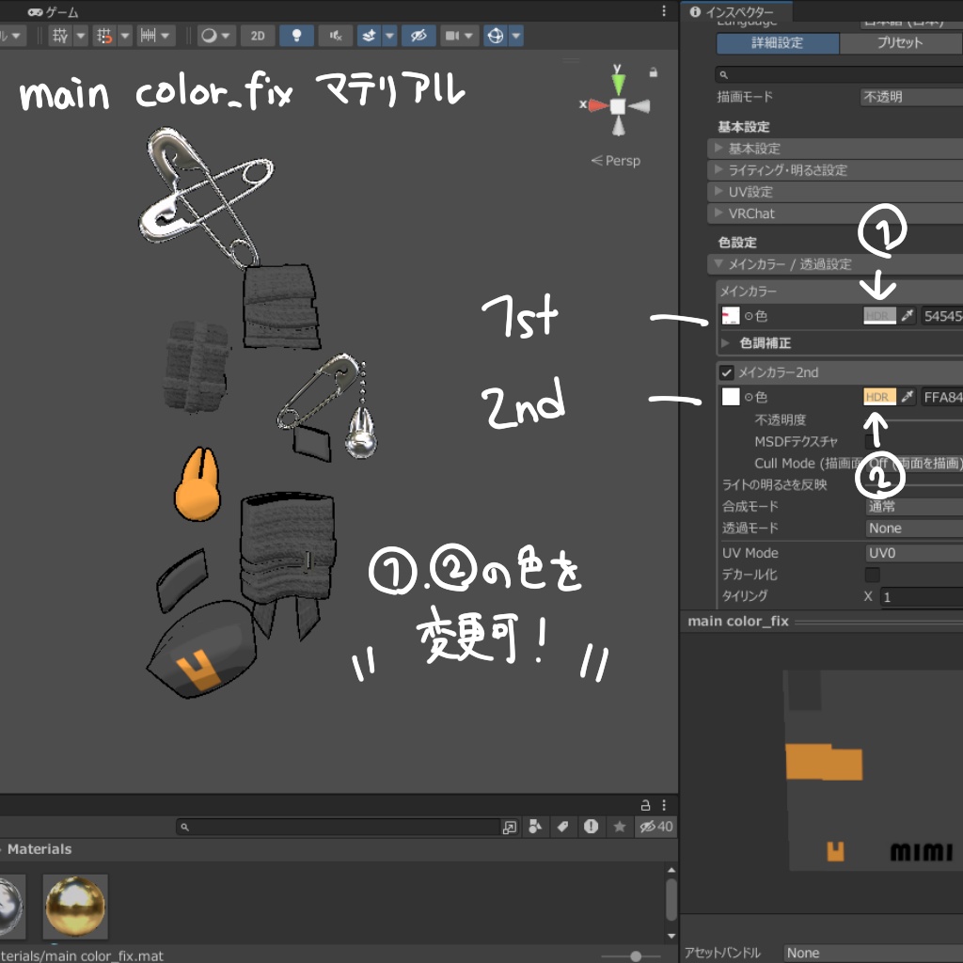The width and height of the screenshot is (963, 963).
Task: Click the favorites star icon
Action: tap(620, 827)
